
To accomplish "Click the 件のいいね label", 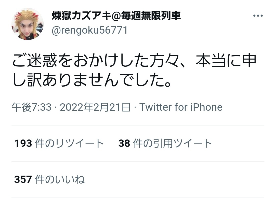I will [x=60, y=180].
